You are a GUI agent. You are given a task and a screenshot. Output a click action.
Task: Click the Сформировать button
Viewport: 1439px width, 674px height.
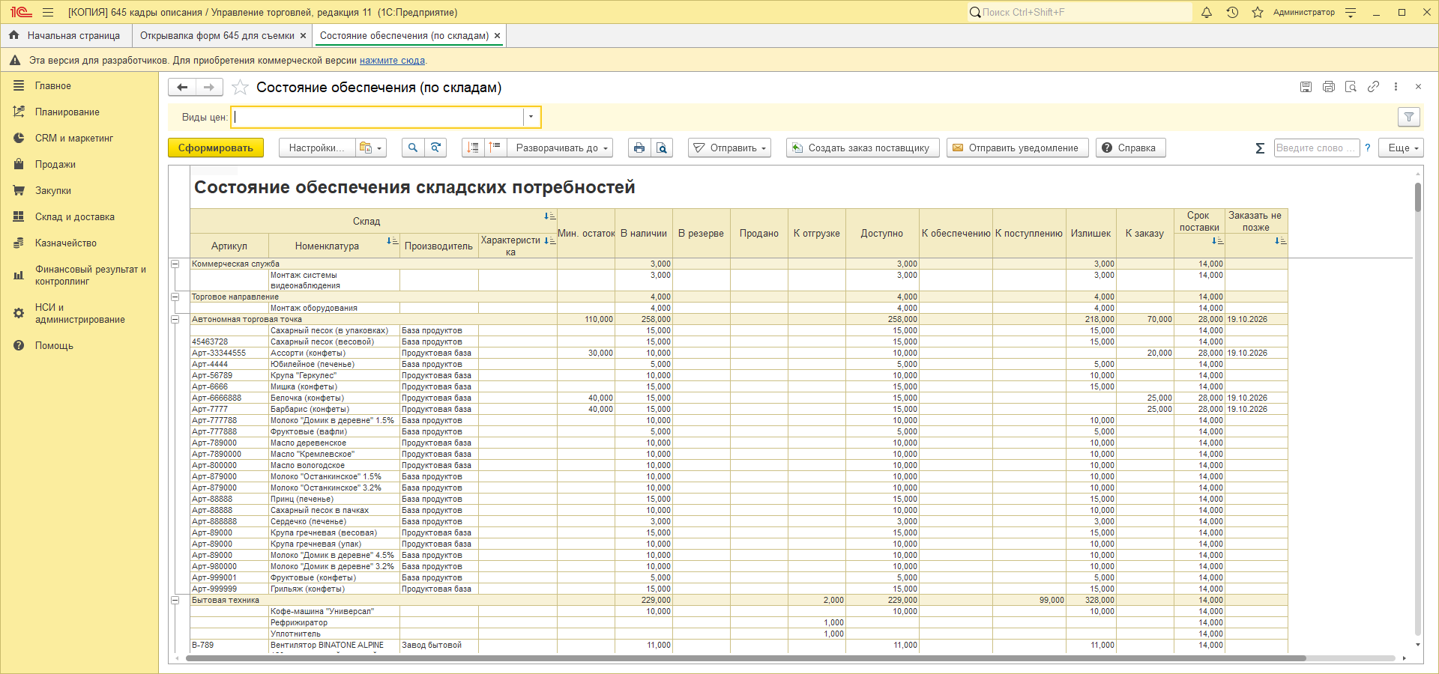pos(216,148)
